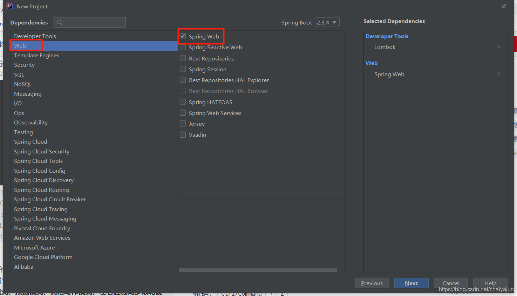Click the IntelliJ IDEA logo icon
Screen dimensions: 517x296
tap(9, 6)
